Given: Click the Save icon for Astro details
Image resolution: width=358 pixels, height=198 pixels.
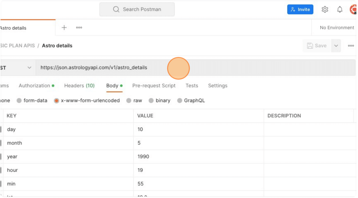Looking at the screenshot, I should [316, 46].
